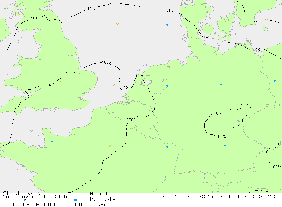Click the 1005 label at the Dutch coast
282x207 pixels.
139,76
